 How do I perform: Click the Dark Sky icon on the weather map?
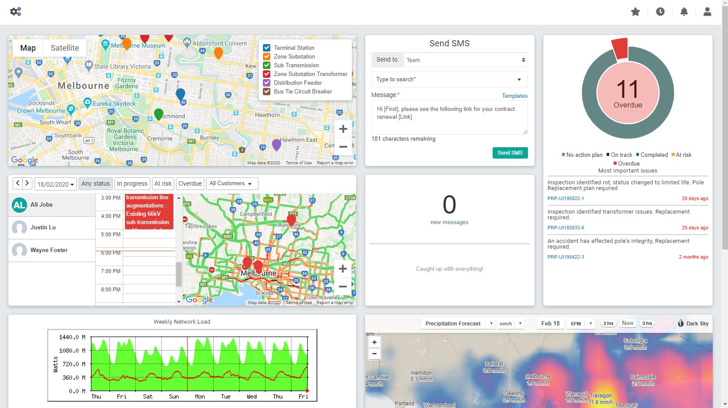680,323
